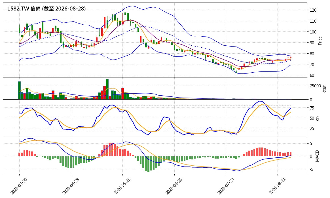Click the -5 MACD tick label
Screen dimensions: 330x198
coord(312,169)
